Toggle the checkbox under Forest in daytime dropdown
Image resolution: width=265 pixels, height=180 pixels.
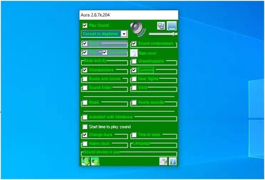coord(85,44)
